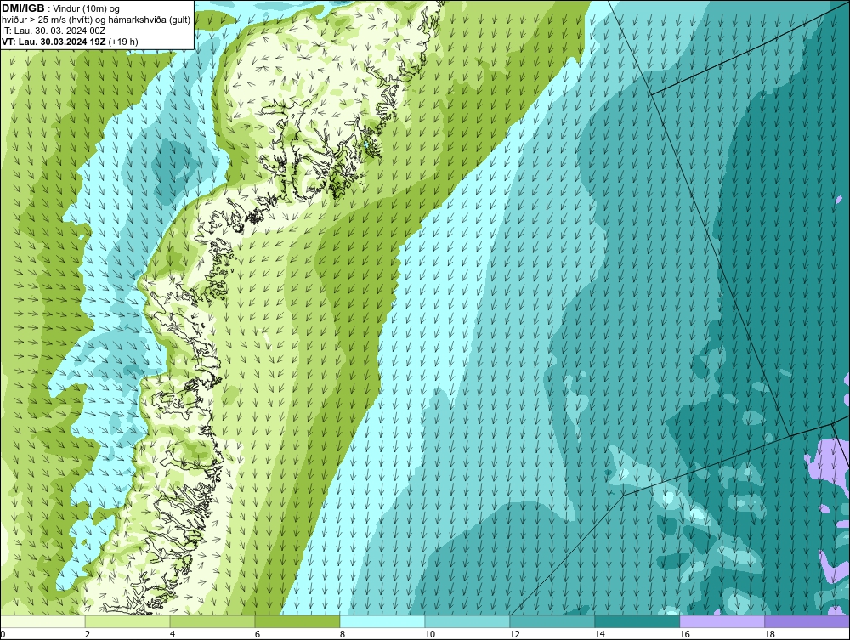Viewport: 850px width, 640px height.
Task: Select the 0–2 m/s pale cream swatch
Action: coord(42,621)
